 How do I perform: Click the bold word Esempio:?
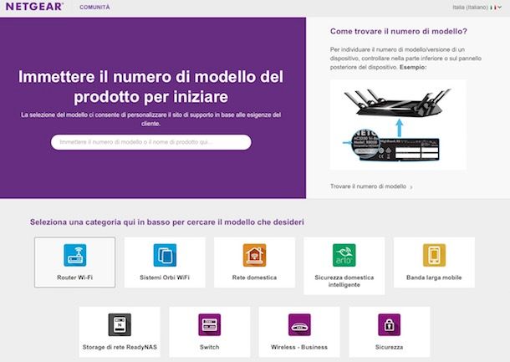pyautogui.click(x=413, y=67)
